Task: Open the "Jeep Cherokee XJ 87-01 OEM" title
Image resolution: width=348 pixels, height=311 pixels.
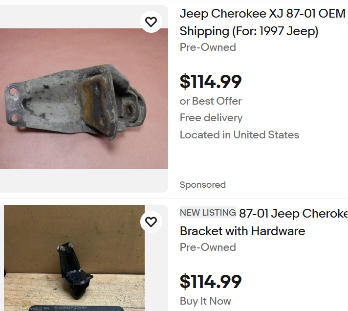Action: [262, 13]
